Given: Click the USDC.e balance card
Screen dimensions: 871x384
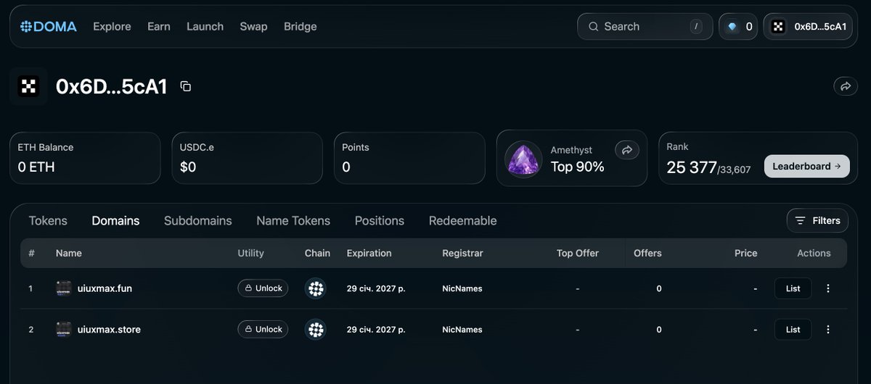Looking at the screenshot, I should point(247,158).
